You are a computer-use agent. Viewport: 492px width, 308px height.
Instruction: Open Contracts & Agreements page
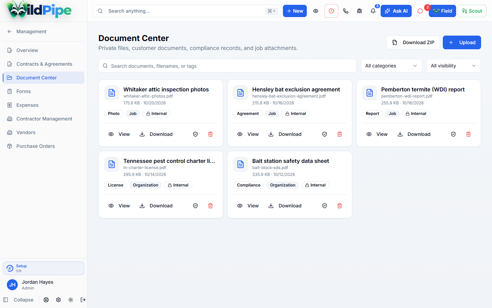(43, 64)
